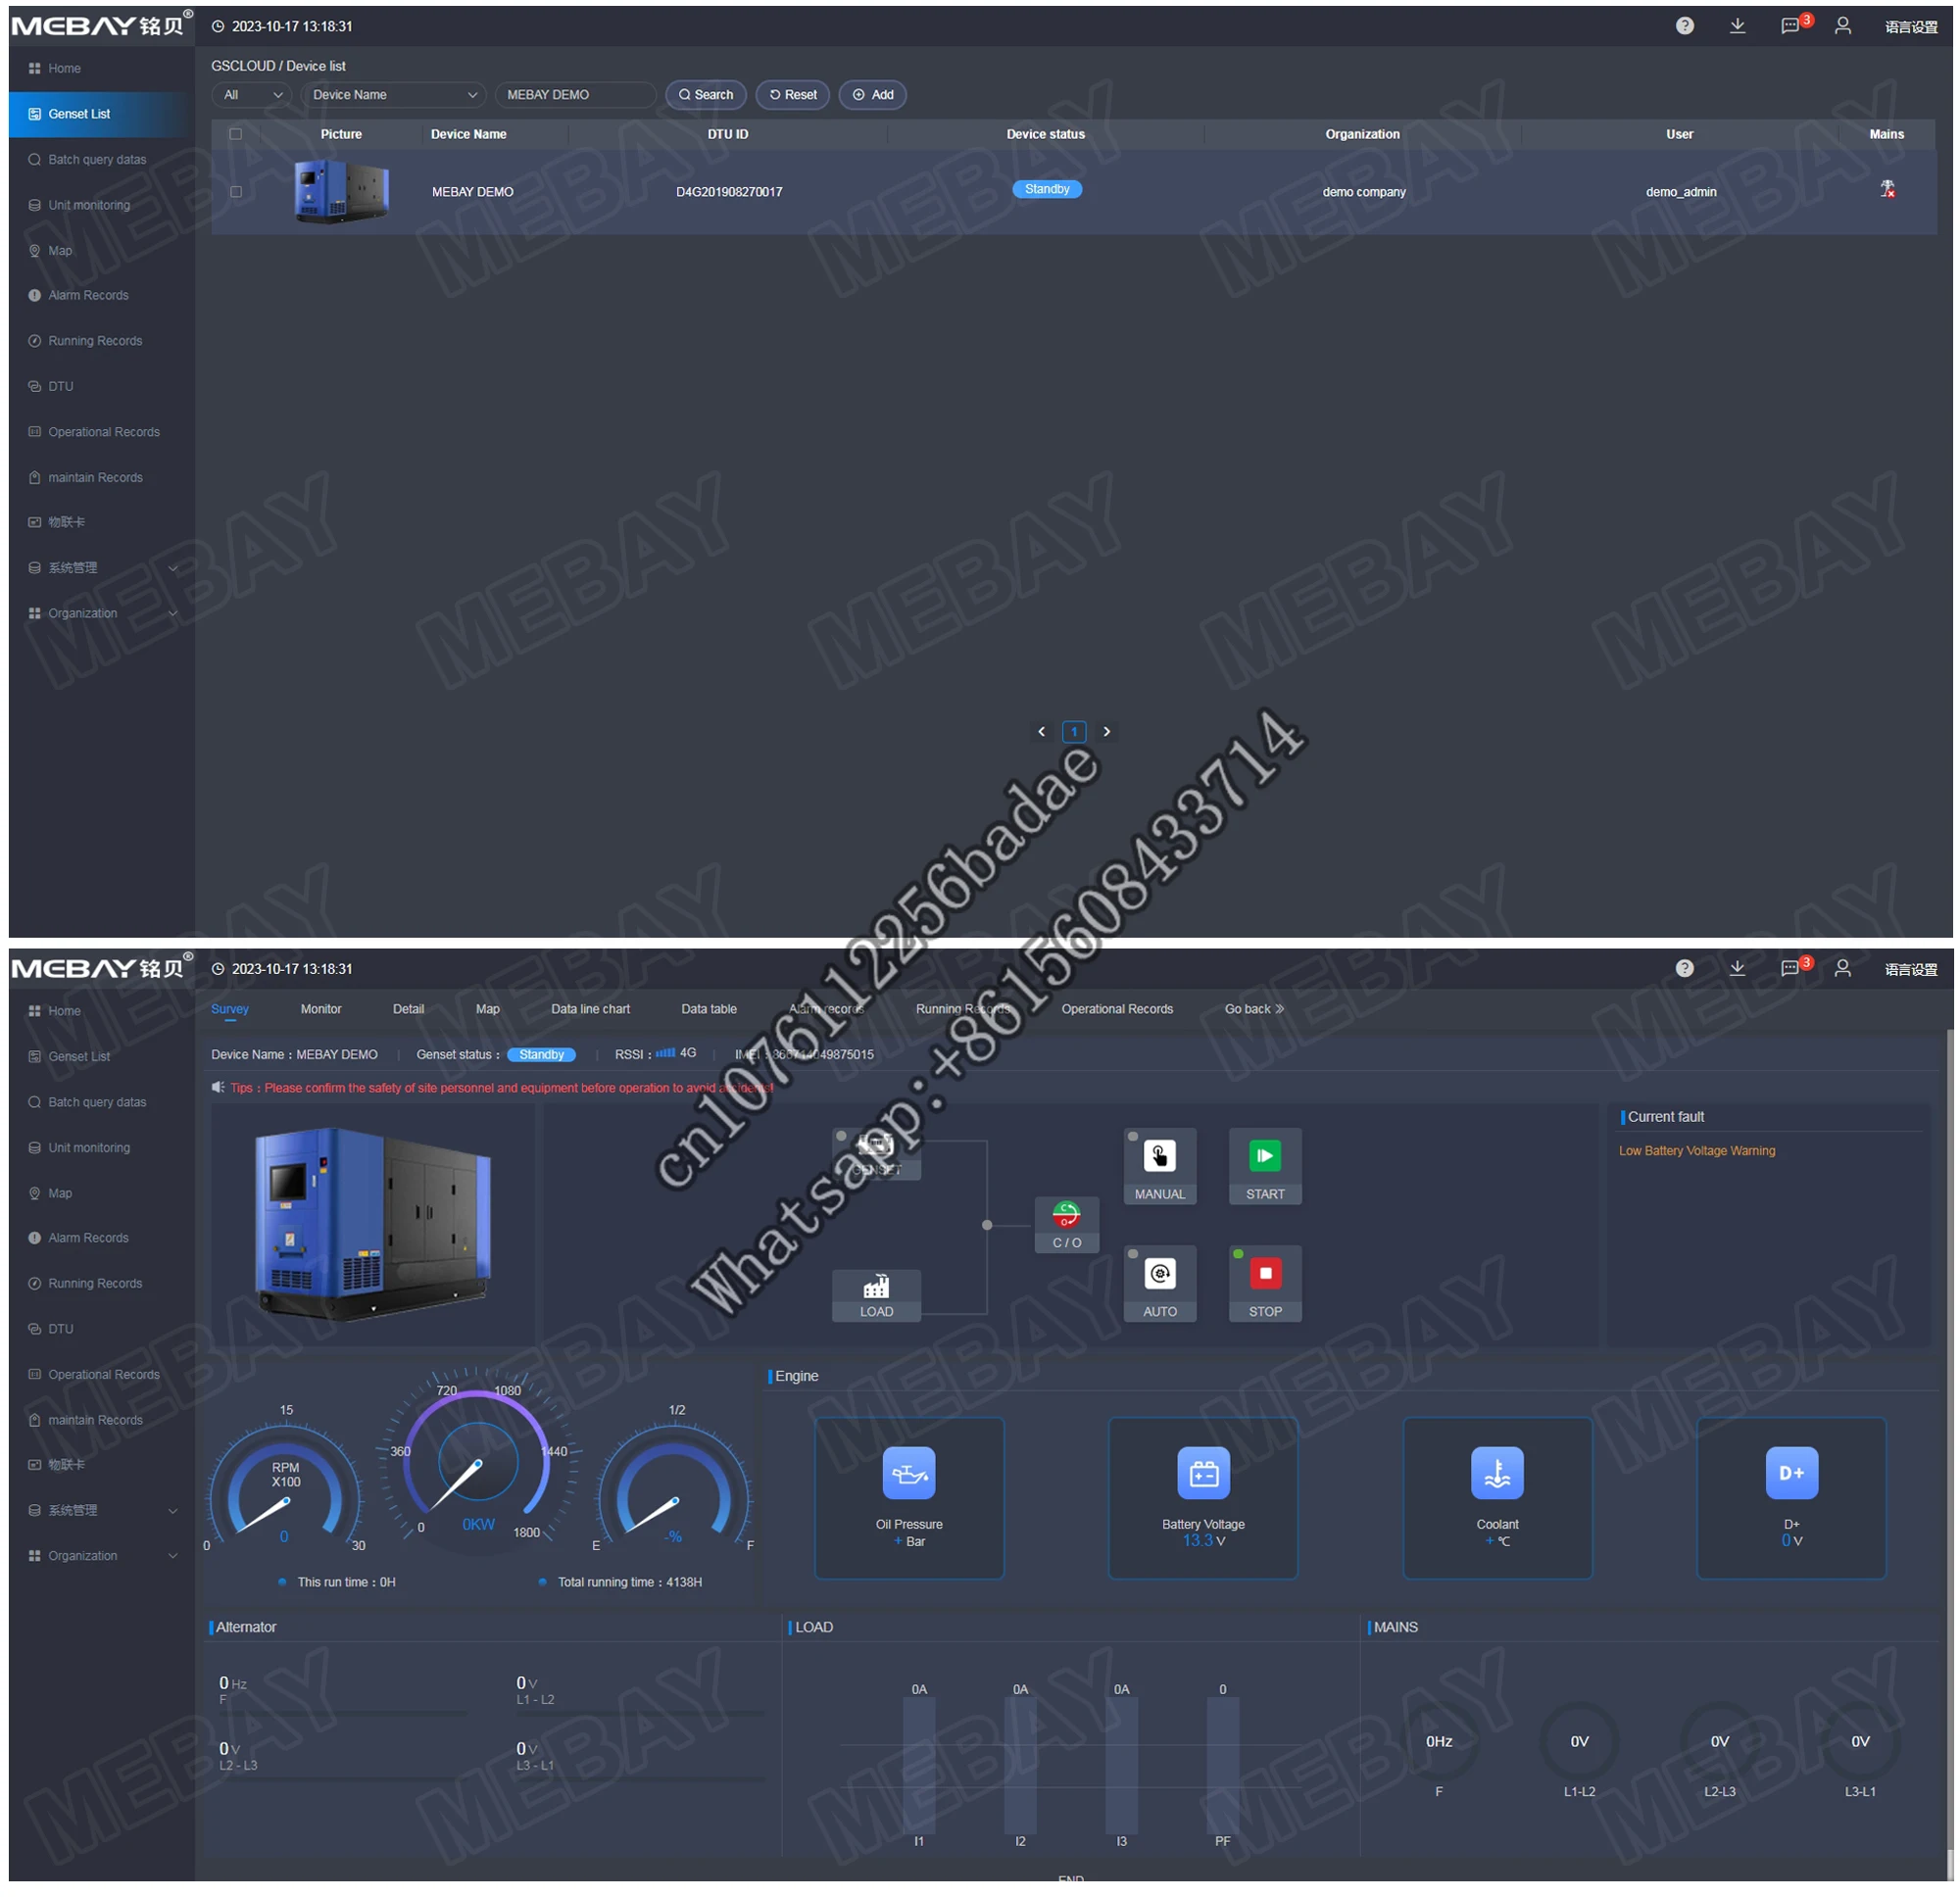Switch to the Monitor tab
This screenshot has width=1960, height=1897.
click(x=320, y=1006)
